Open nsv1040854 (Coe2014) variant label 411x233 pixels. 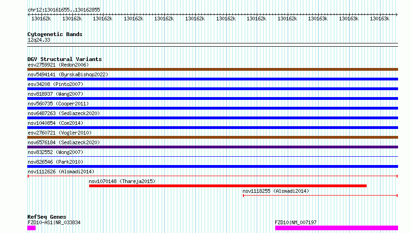click(55, 123)
